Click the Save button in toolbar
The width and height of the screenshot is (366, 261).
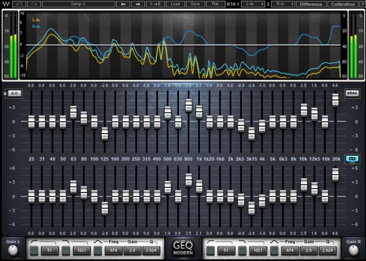point(195,4)
